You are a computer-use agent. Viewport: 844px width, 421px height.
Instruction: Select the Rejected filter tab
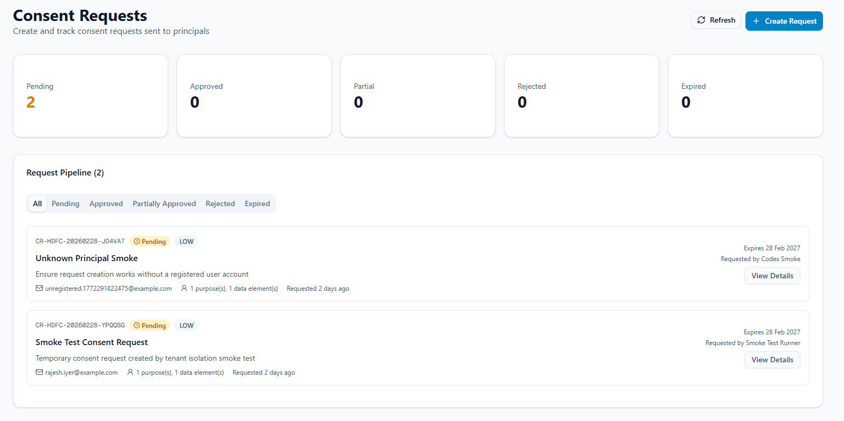[220, 204]
